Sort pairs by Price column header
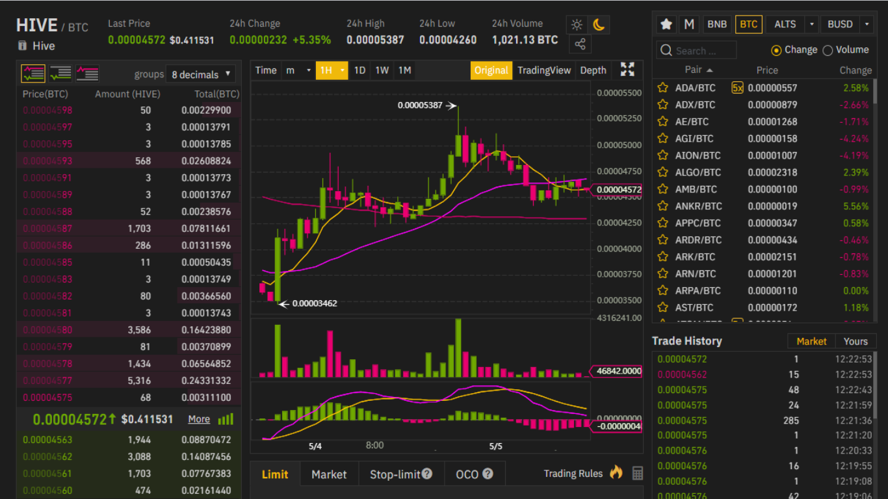The width and height of the screenshot is (888, 499). click(x=767, y=70)
